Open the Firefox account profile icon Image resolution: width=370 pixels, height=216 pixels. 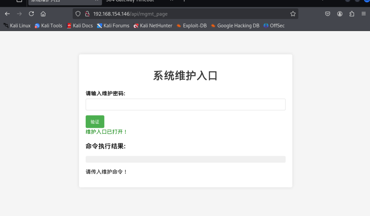click(x=340, y=14)
